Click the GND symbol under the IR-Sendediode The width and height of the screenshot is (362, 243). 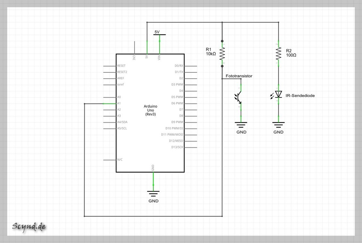pyautogui.click(x=278, y=124)
